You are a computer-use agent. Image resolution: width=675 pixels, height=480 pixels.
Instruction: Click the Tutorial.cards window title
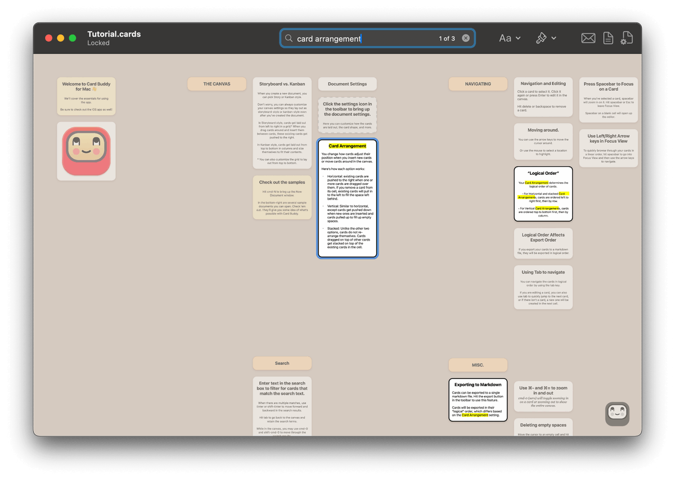pyautogui.click(x=114, y=34)
